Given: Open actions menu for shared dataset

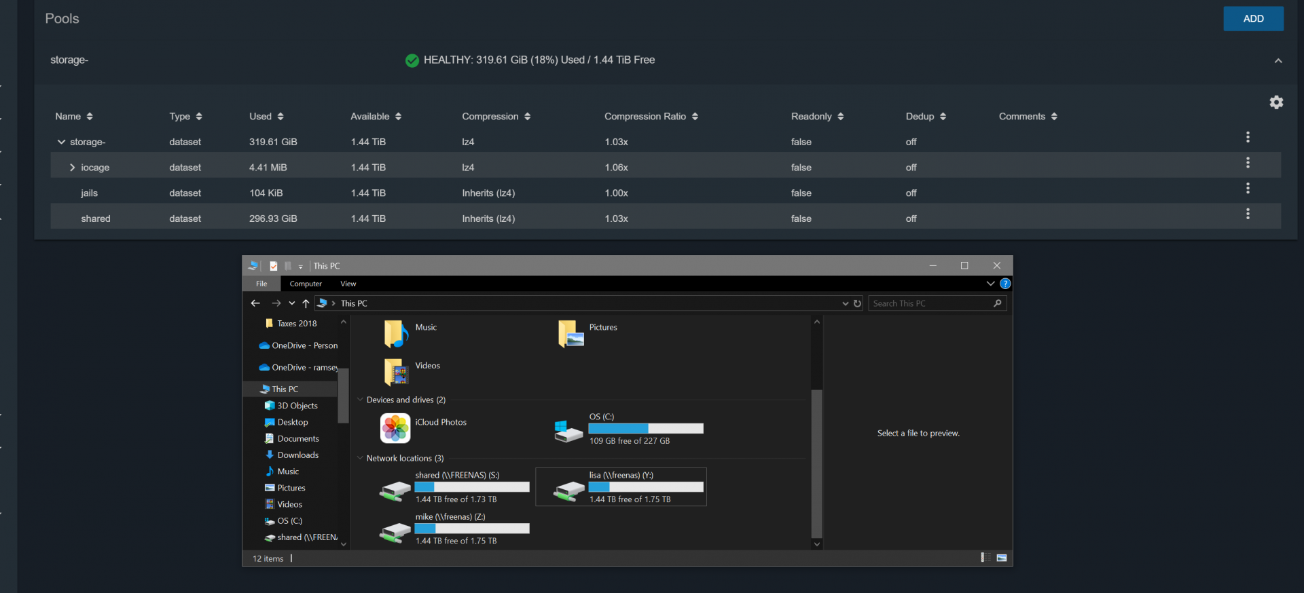Looking at the screenshot, I should click(1248, 214).
